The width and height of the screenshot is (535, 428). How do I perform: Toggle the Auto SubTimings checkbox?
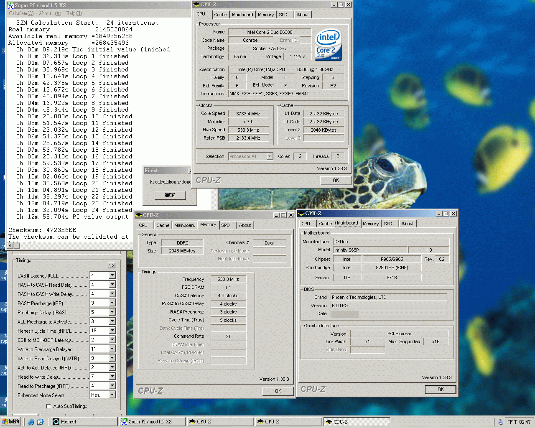pyautogui.click(x=49, y=406)
